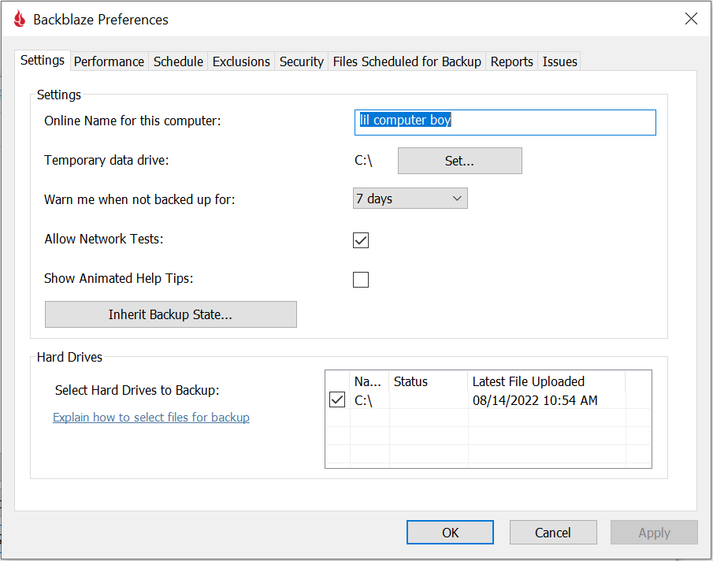Switch to the Issues tab
This screenshot has height=561, width=713.
pyautogui.click(x=559, y=61)
